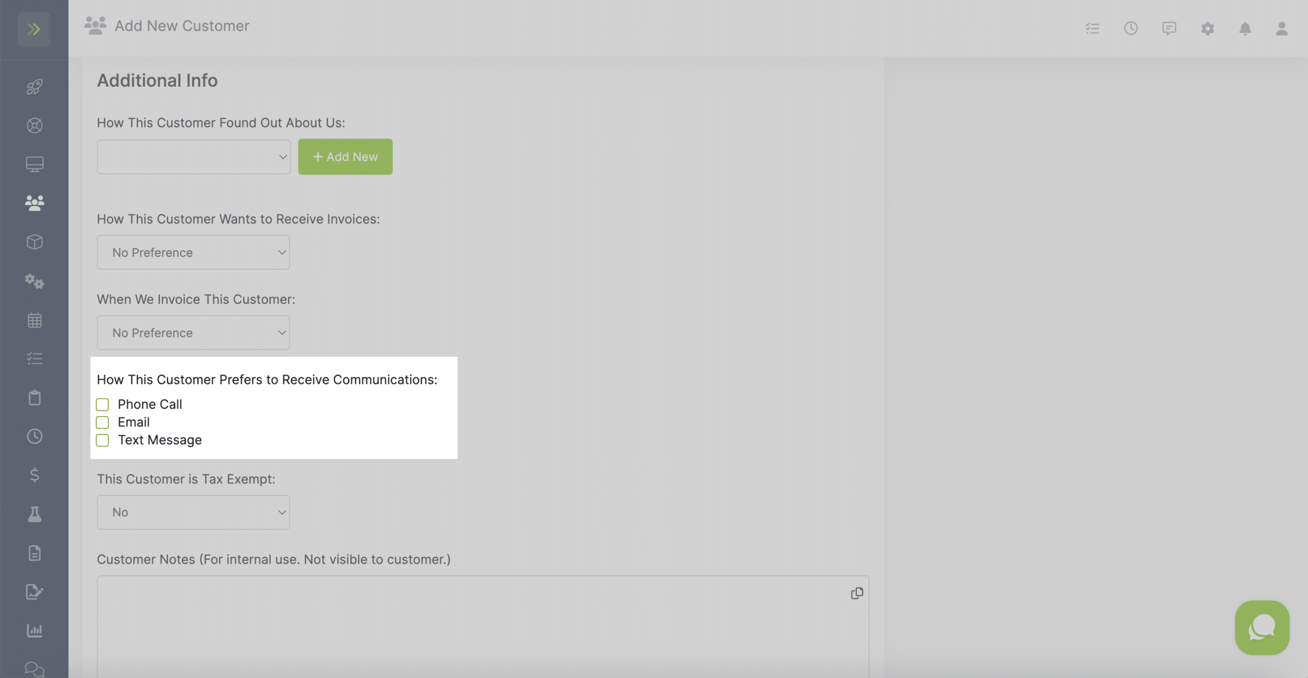Viewport: 1308px width, 678px height.
Task: Click inside the Customer Notes text area
Action: (483, 627)
